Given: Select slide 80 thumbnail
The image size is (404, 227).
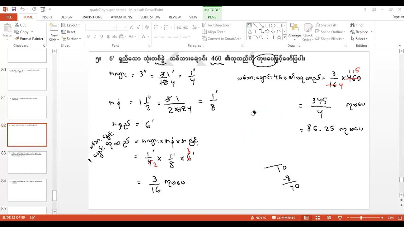Looking at the screenshot, I should [x=27, y=79].
